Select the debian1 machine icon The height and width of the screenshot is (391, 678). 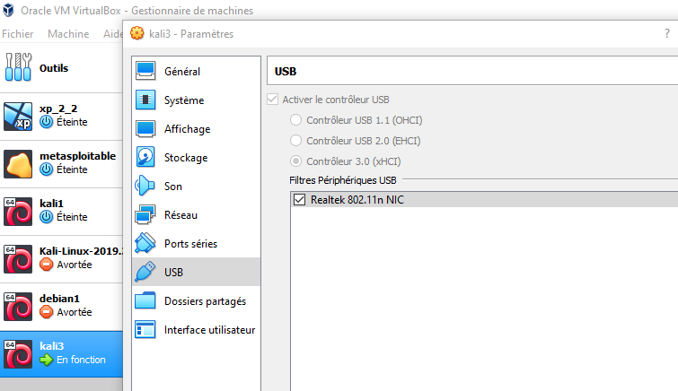point(18,307)
